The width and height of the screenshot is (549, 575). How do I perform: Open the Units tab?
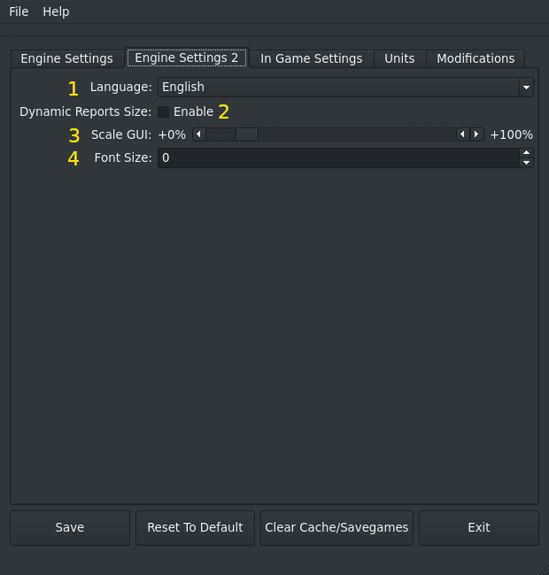point(399,58)
